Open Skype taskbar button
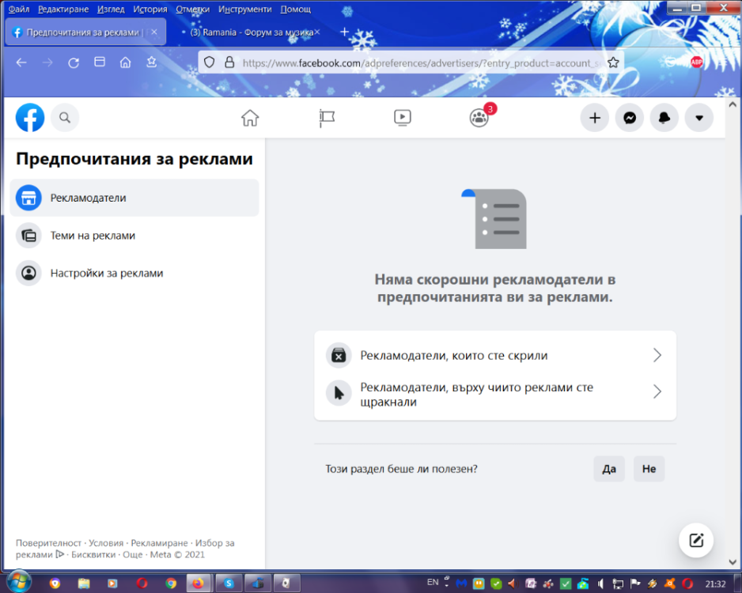 coord(229,583)
